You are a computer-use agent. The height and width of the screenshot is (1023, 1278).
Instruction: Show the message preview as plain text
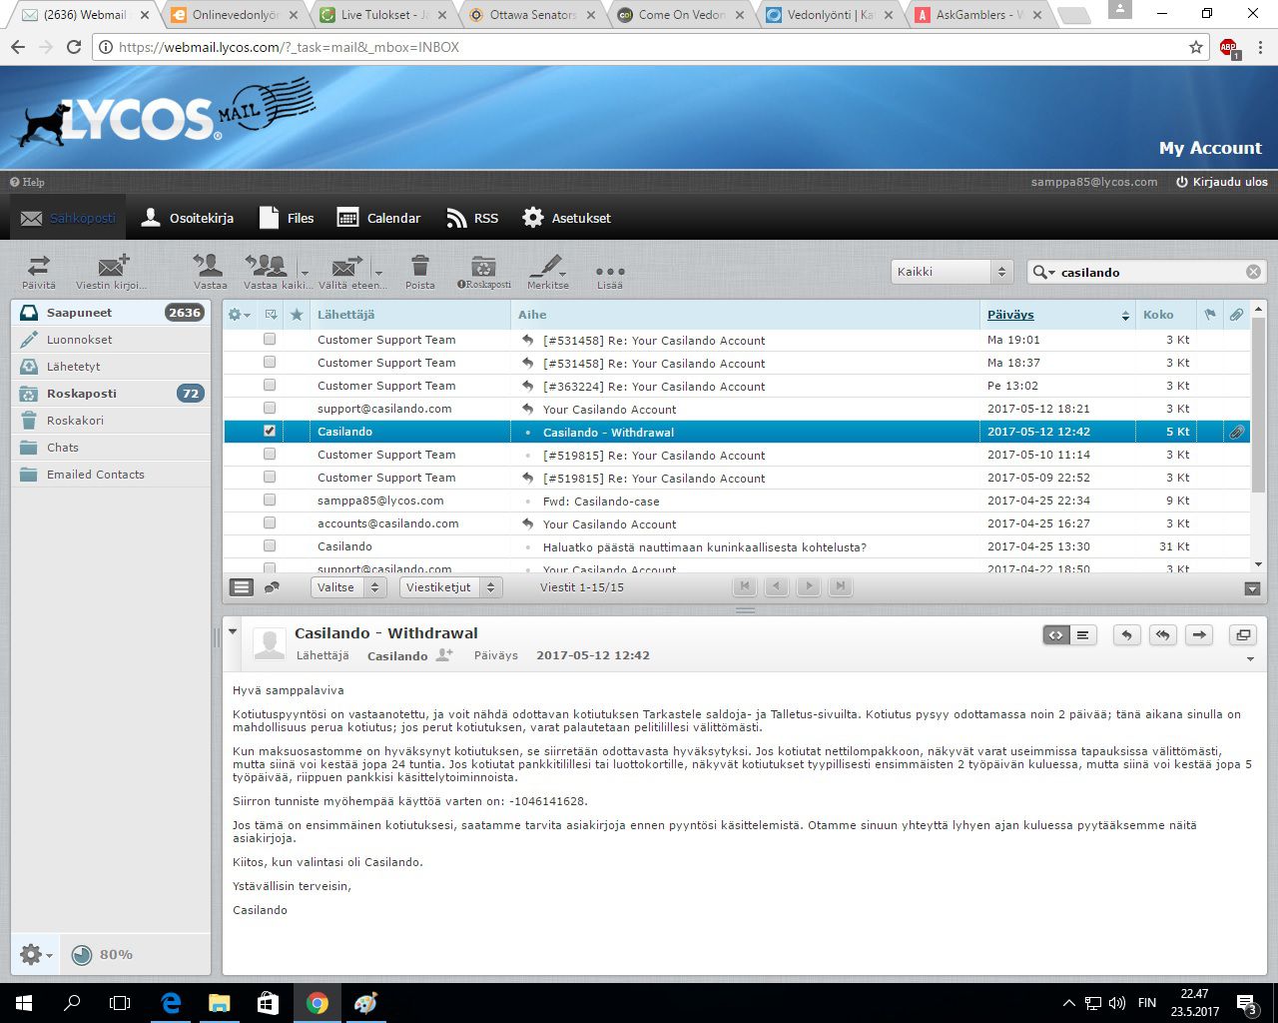tap(1083, 634)
